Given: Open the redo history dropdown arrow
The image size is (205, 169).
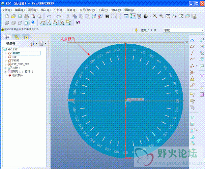Looking at the screenshot, I should tap(63, 16).
